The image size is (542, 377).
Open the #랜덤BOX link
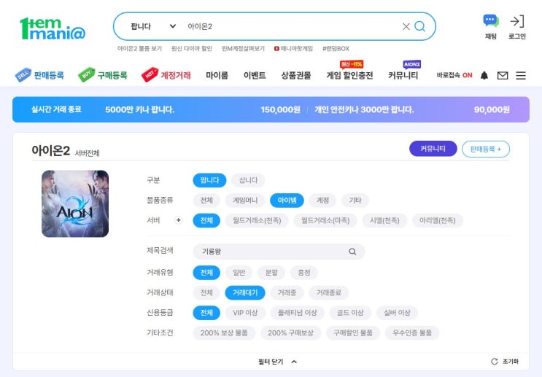pos(336,49)
